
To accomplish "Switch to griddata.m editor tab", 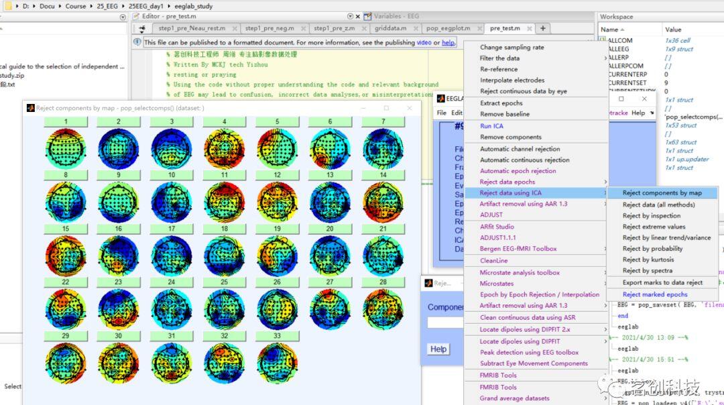I will [391, 28].
